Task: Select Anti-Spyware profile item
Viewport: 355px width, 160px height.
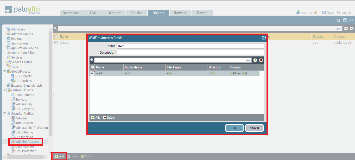Action: pyautogui.click(x=24, y=123)
